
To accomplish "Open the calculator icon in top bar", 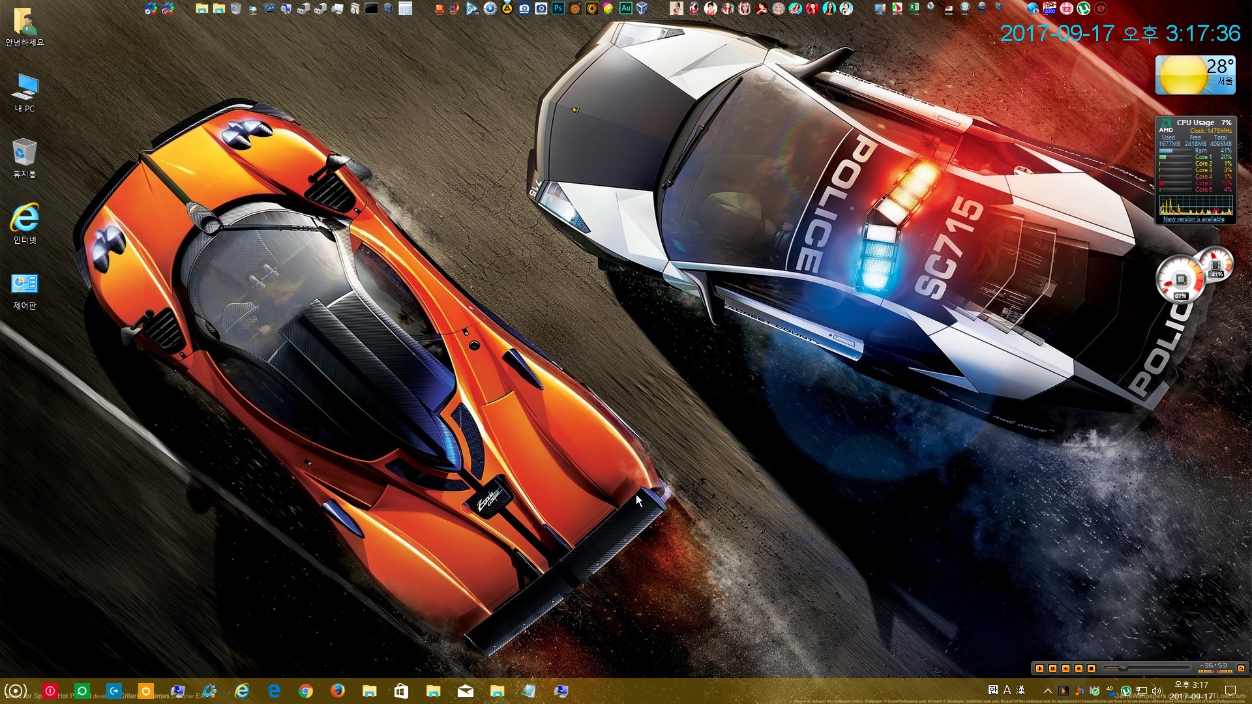I will tap(406, 8).
